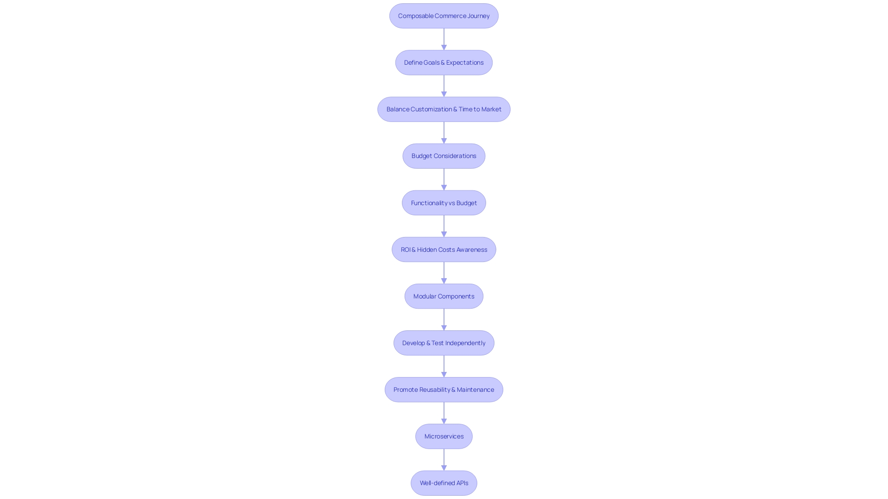Click the Well-defined APIs node label
Viewport: 888px width, 499px height.
click(444, 482)
